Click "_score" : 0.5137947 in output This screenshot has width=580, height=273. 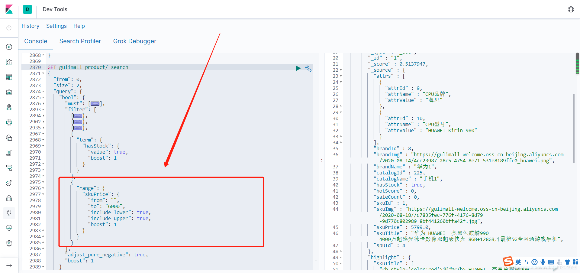[398, 64]
